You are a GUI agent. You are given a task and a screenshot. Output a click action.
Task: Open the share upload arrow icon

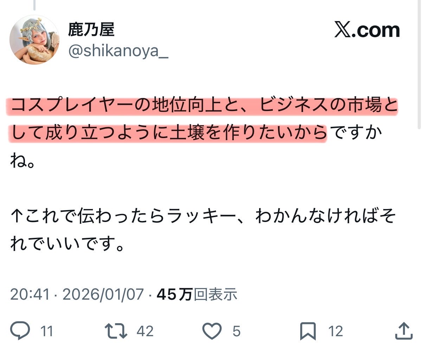404,331
